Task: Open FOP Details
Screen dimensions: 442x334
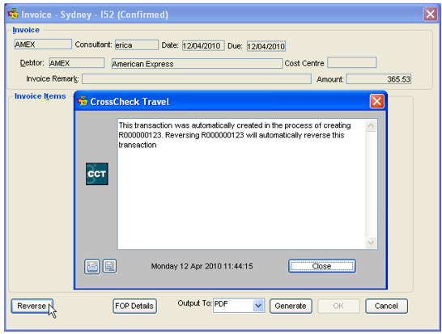Action: pos(134,306)
